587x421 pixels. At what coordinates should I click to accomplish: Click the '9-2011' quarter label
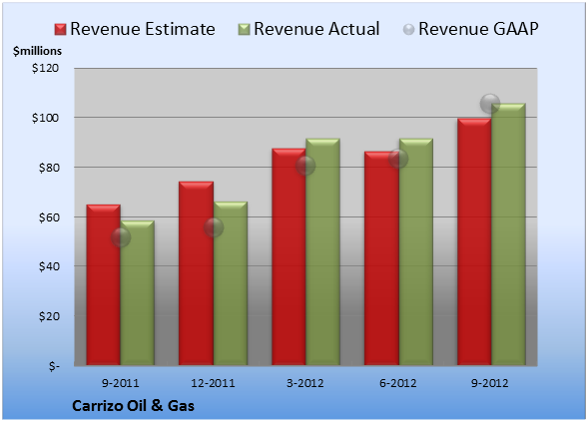[121, 383]
